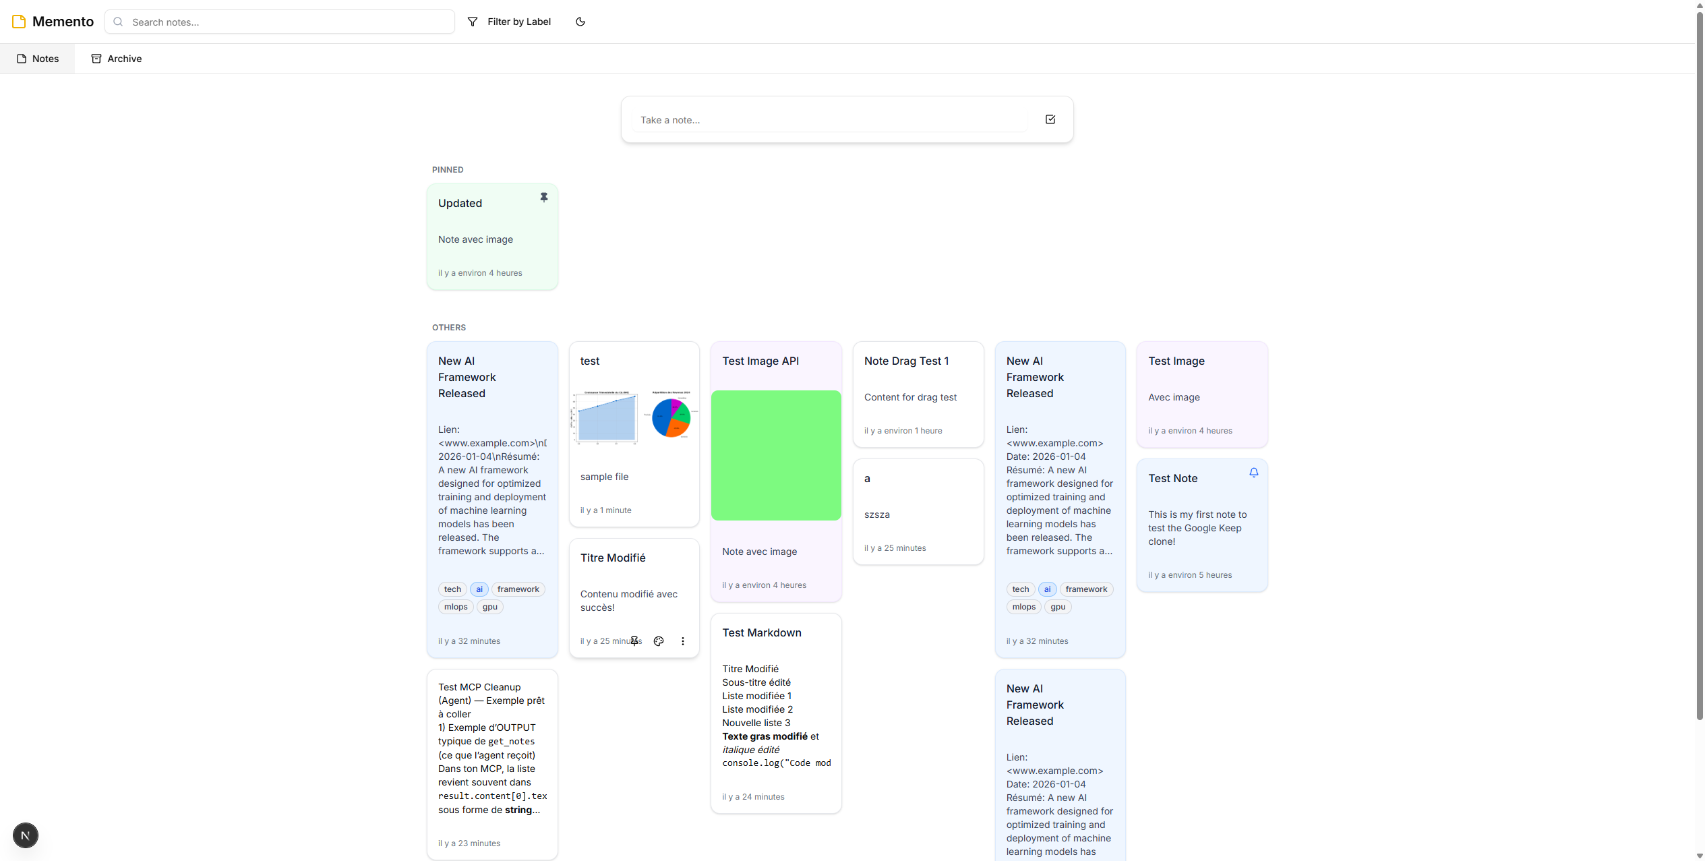The width and height of the screenshot is (1705, 861).
Task: Open the pie chart image thumbnail
Action: (x=671, y=417)
